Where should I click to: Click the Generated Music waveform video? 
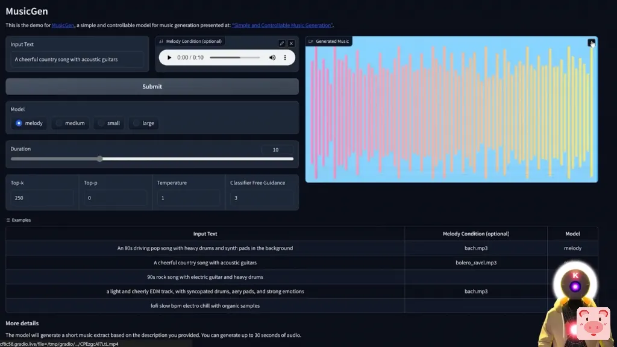click(x=451, y=110)
